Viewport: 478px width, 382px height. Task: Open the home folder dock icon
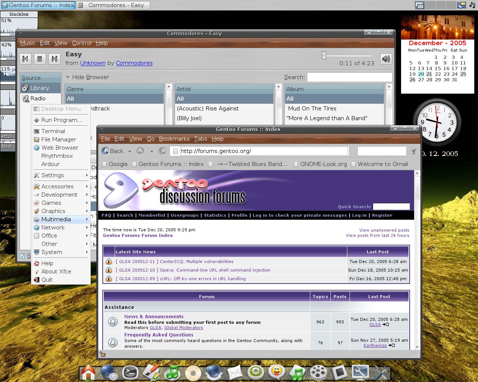click(x=89, y=372)
